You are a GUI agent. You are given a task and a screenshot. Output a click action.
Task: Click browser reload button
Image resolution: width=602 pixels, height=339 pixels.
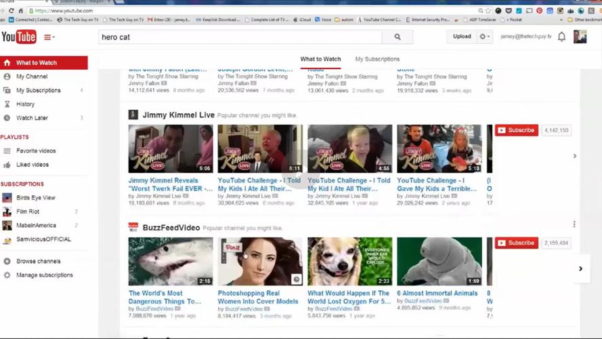click(x=12, y=11)
